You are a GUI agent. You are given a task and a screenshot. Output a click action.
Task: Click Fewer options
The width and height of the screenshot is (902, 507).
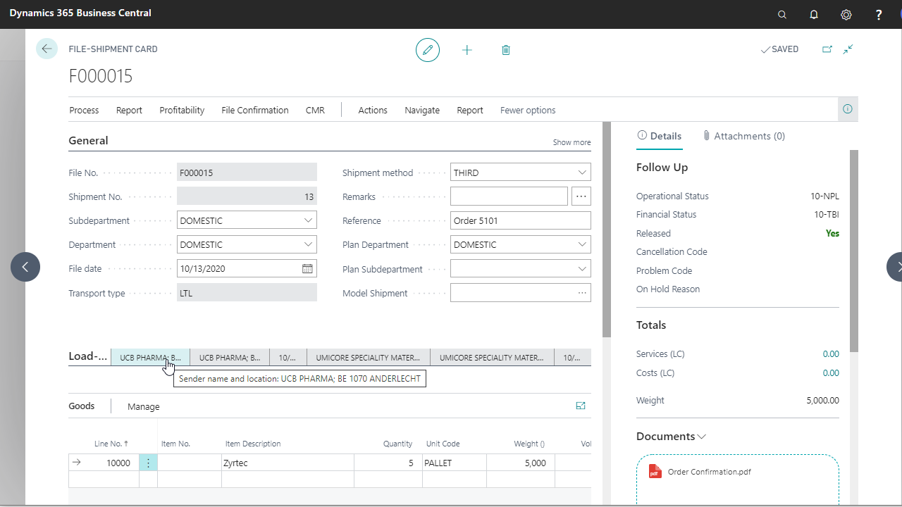[528, 110]
